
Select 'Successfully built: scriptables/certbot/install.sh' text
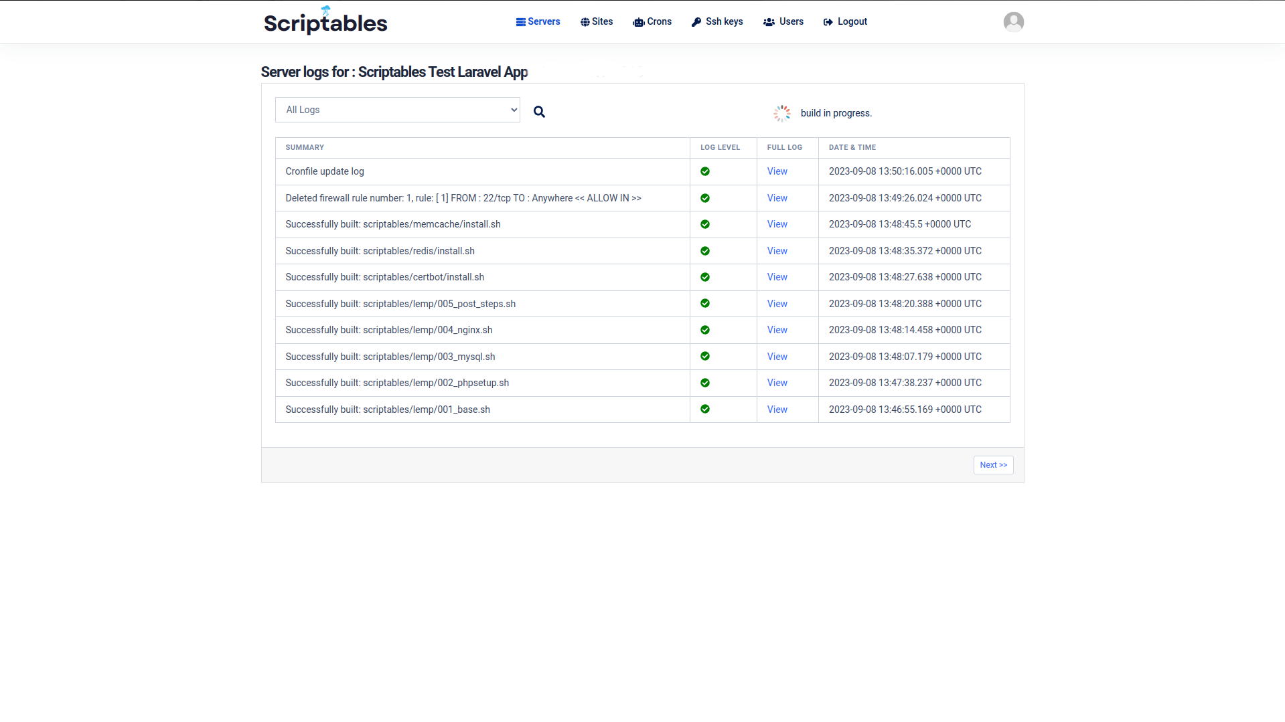pos(384,277)
